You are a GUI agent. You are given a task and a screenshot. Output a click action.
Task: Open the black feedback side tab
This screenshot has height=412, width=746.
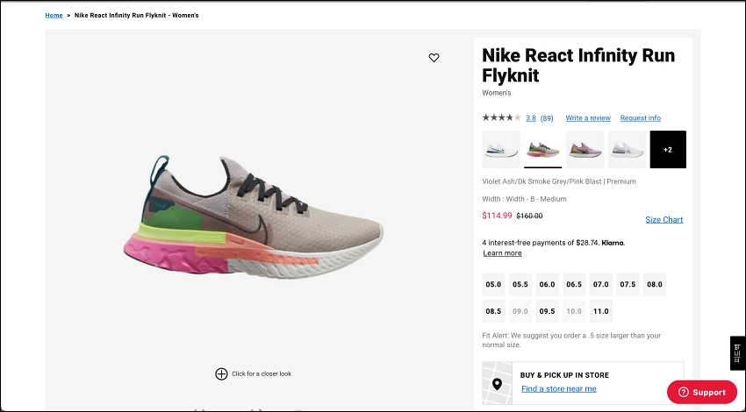pos(737,353)
